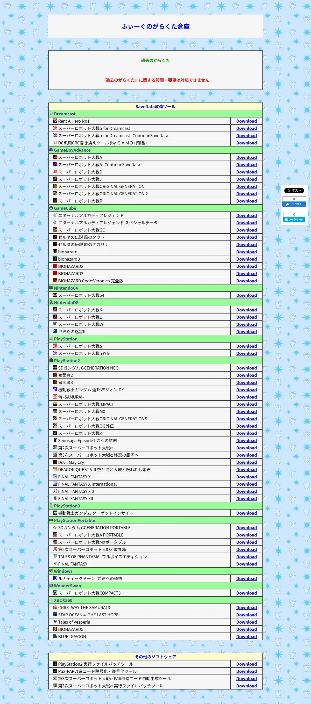311x704 pixels.
Task: Click the BLUE DRAGON game icon
Action: pyautogui.click(x=55, y=636)
